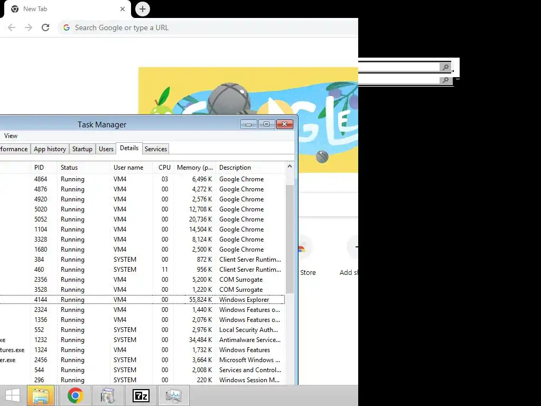This screenshot has height=406, width=541.
Task: Open the Windows Start button
Action: (13, 395)
